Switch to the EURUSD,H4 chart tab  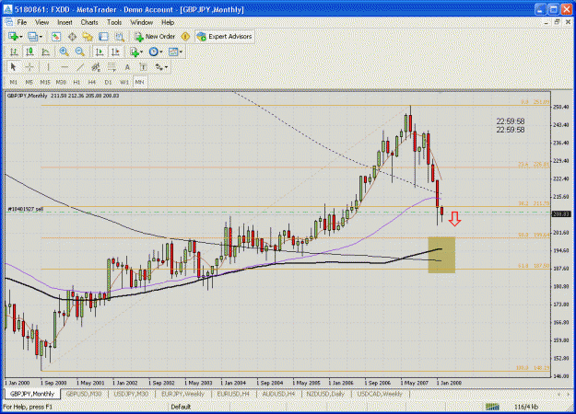(233, 394)
